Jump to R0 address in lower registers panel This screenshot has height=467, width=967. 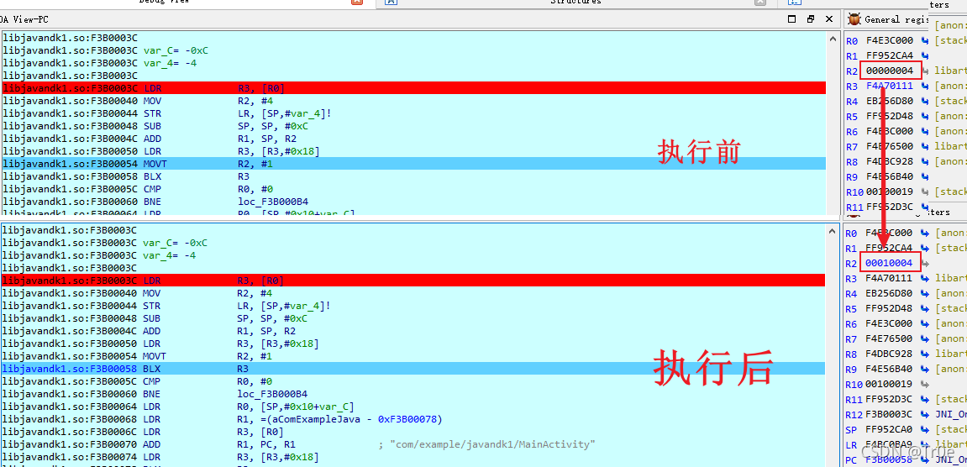tap(925, 233)
